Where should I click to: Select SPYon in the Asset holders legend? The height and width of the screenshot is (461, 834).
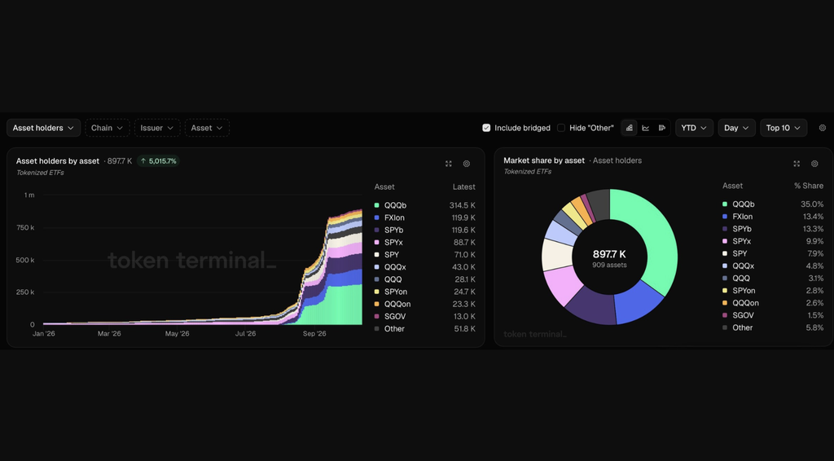coord(396,292)
